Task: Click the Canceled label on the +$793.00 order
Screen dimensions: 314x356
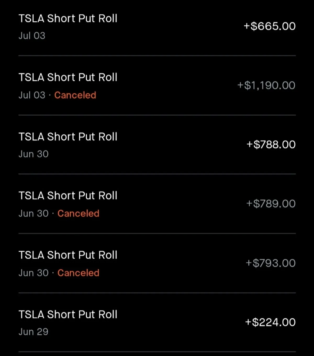Action: point(78,273)
